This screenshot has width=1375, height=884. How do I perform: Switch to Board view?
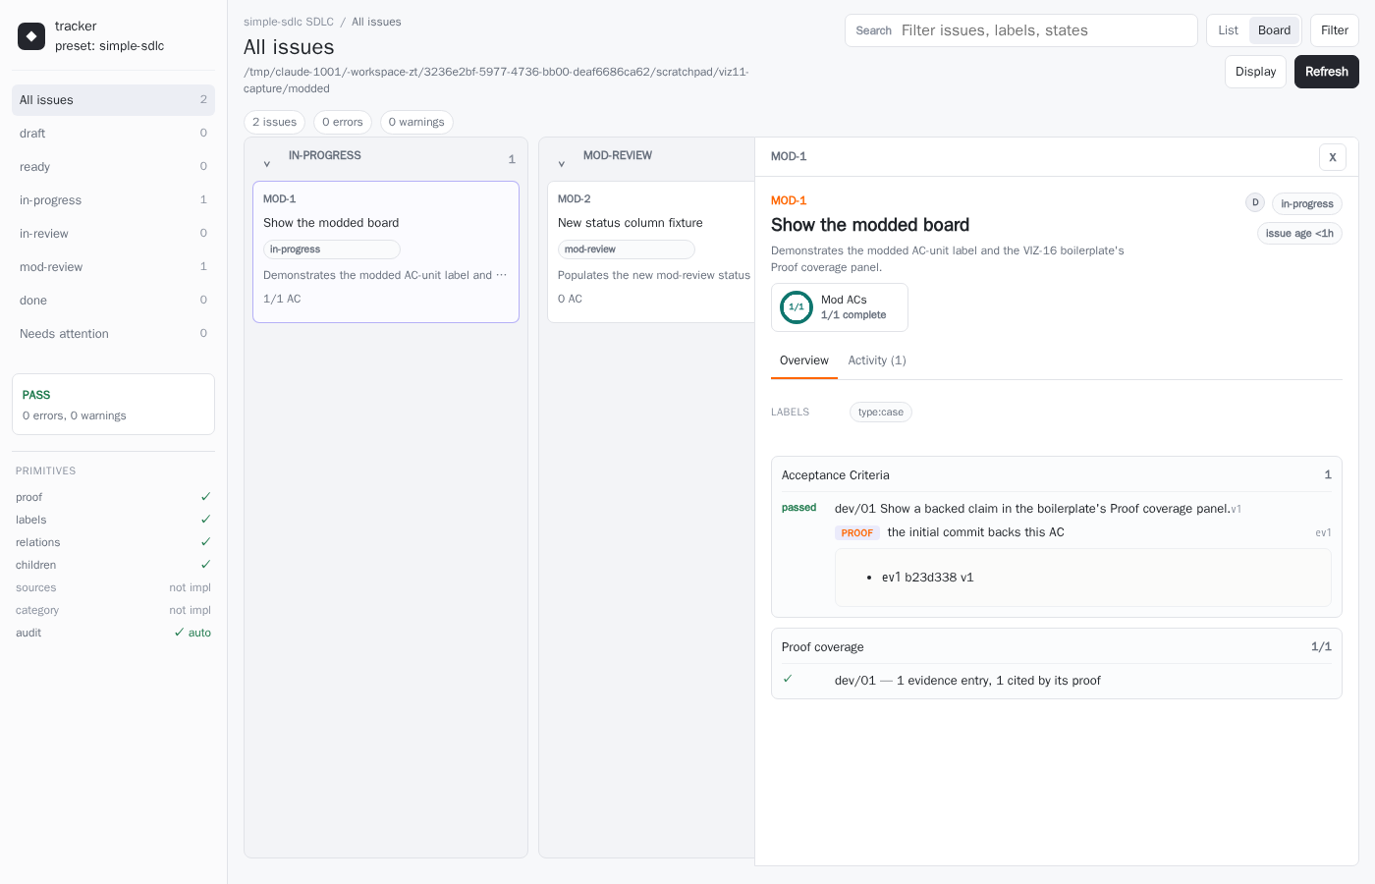tap(1274, 30)
